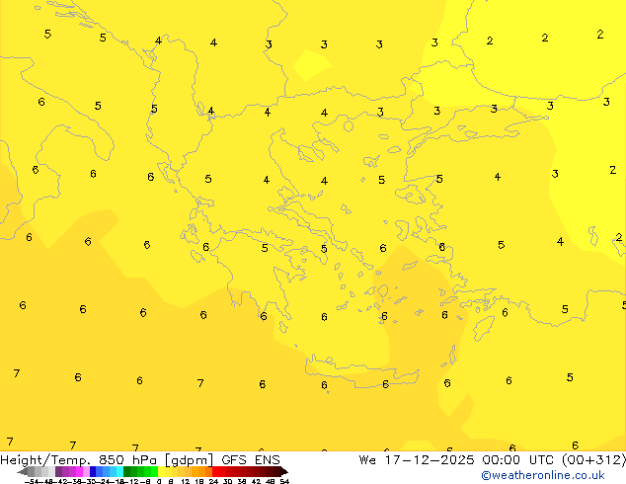Select the 'Height/Temp. 850 hPa [gdpm]' title
The height and width of the screenshot is (484, 626).
107,460
